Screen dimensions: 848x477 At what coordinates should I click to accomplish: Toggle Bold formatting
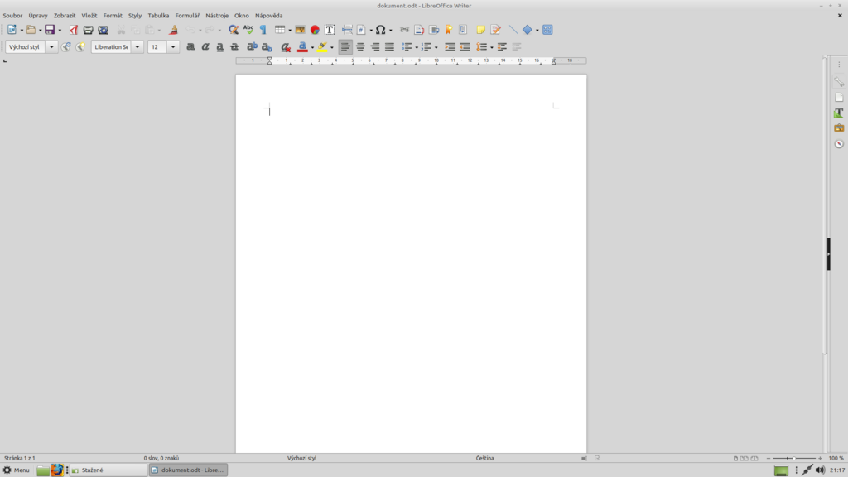(190, 47)
